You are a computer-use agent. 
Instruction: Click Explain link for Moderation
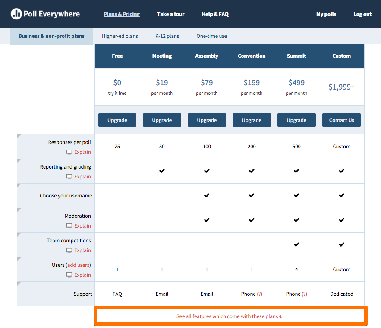82,225
